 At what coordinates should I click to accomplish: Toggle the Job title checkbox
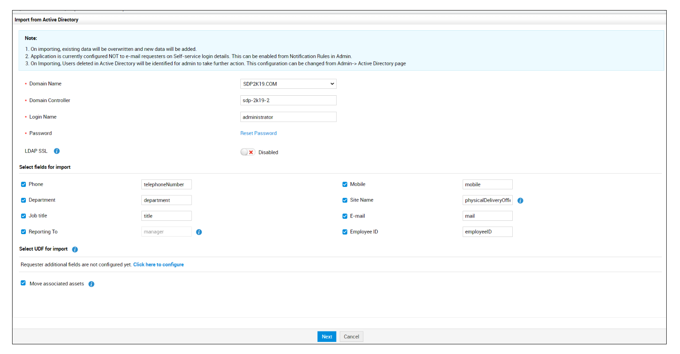[23, 216]
